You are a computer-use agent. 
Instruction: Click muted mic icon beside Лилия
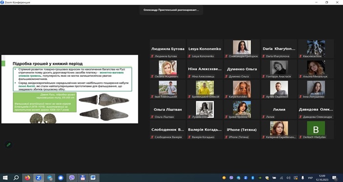pyautogui.click(x=263, y=117)
